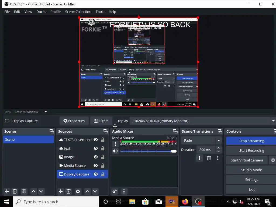276x207 pixels.
Task: Open transition properties three-dot menu
Action: coord(218,158)
